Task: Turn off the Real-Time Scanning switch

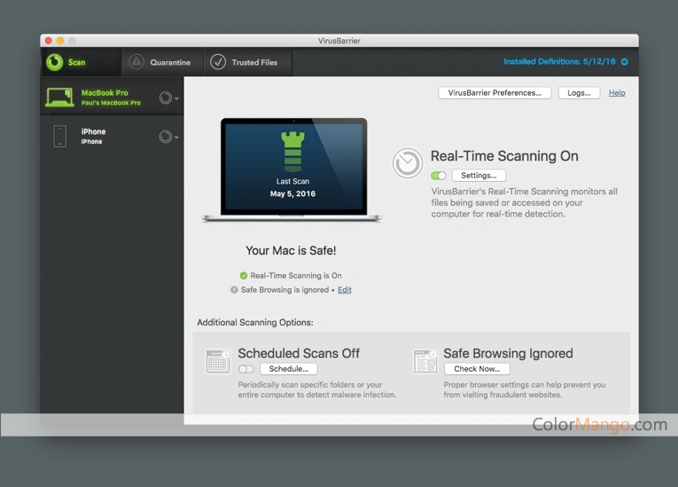Action: tap(439, 176)
